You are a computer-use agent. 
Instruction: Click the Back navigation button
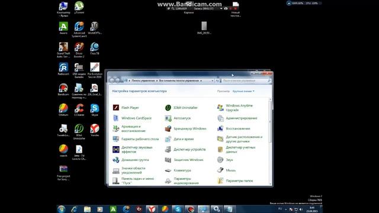pos(112,80)
